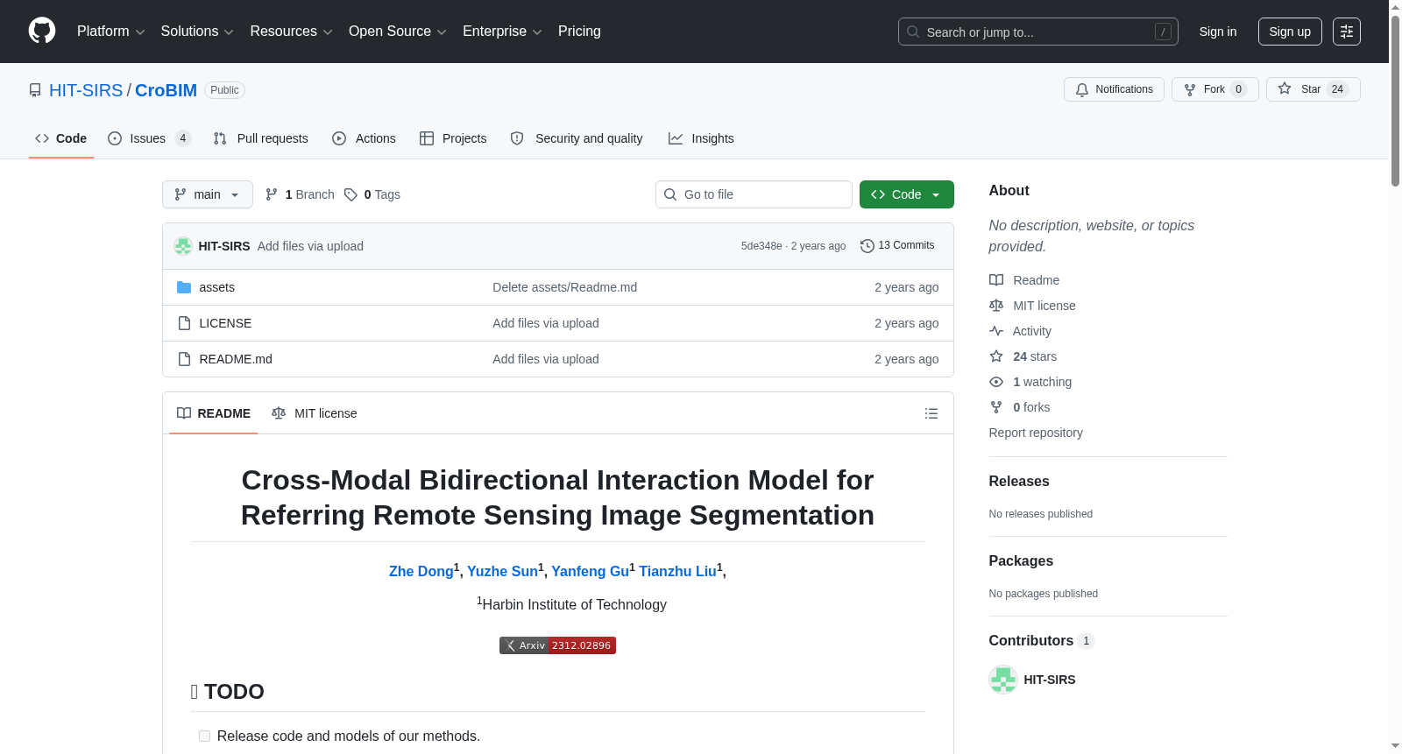This screenshot has height=754, width=1402.
Task: Click the repository icon before HIT-SIRS
Action: (35, 90)
